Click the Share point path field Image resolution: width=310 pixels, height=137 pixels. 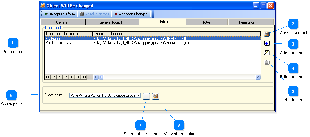click(105, 96)
